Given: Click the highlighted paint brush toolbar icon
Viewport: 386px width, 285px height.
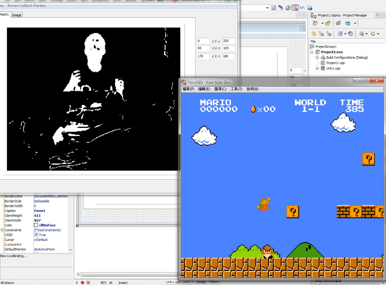Looking at the screenshot, I should (295, 8).
